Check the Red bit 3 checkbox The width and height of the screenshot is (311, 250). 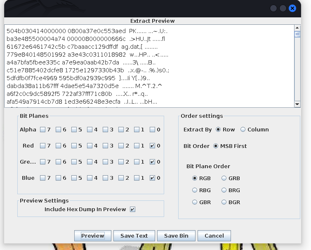(x=105, y=146)
